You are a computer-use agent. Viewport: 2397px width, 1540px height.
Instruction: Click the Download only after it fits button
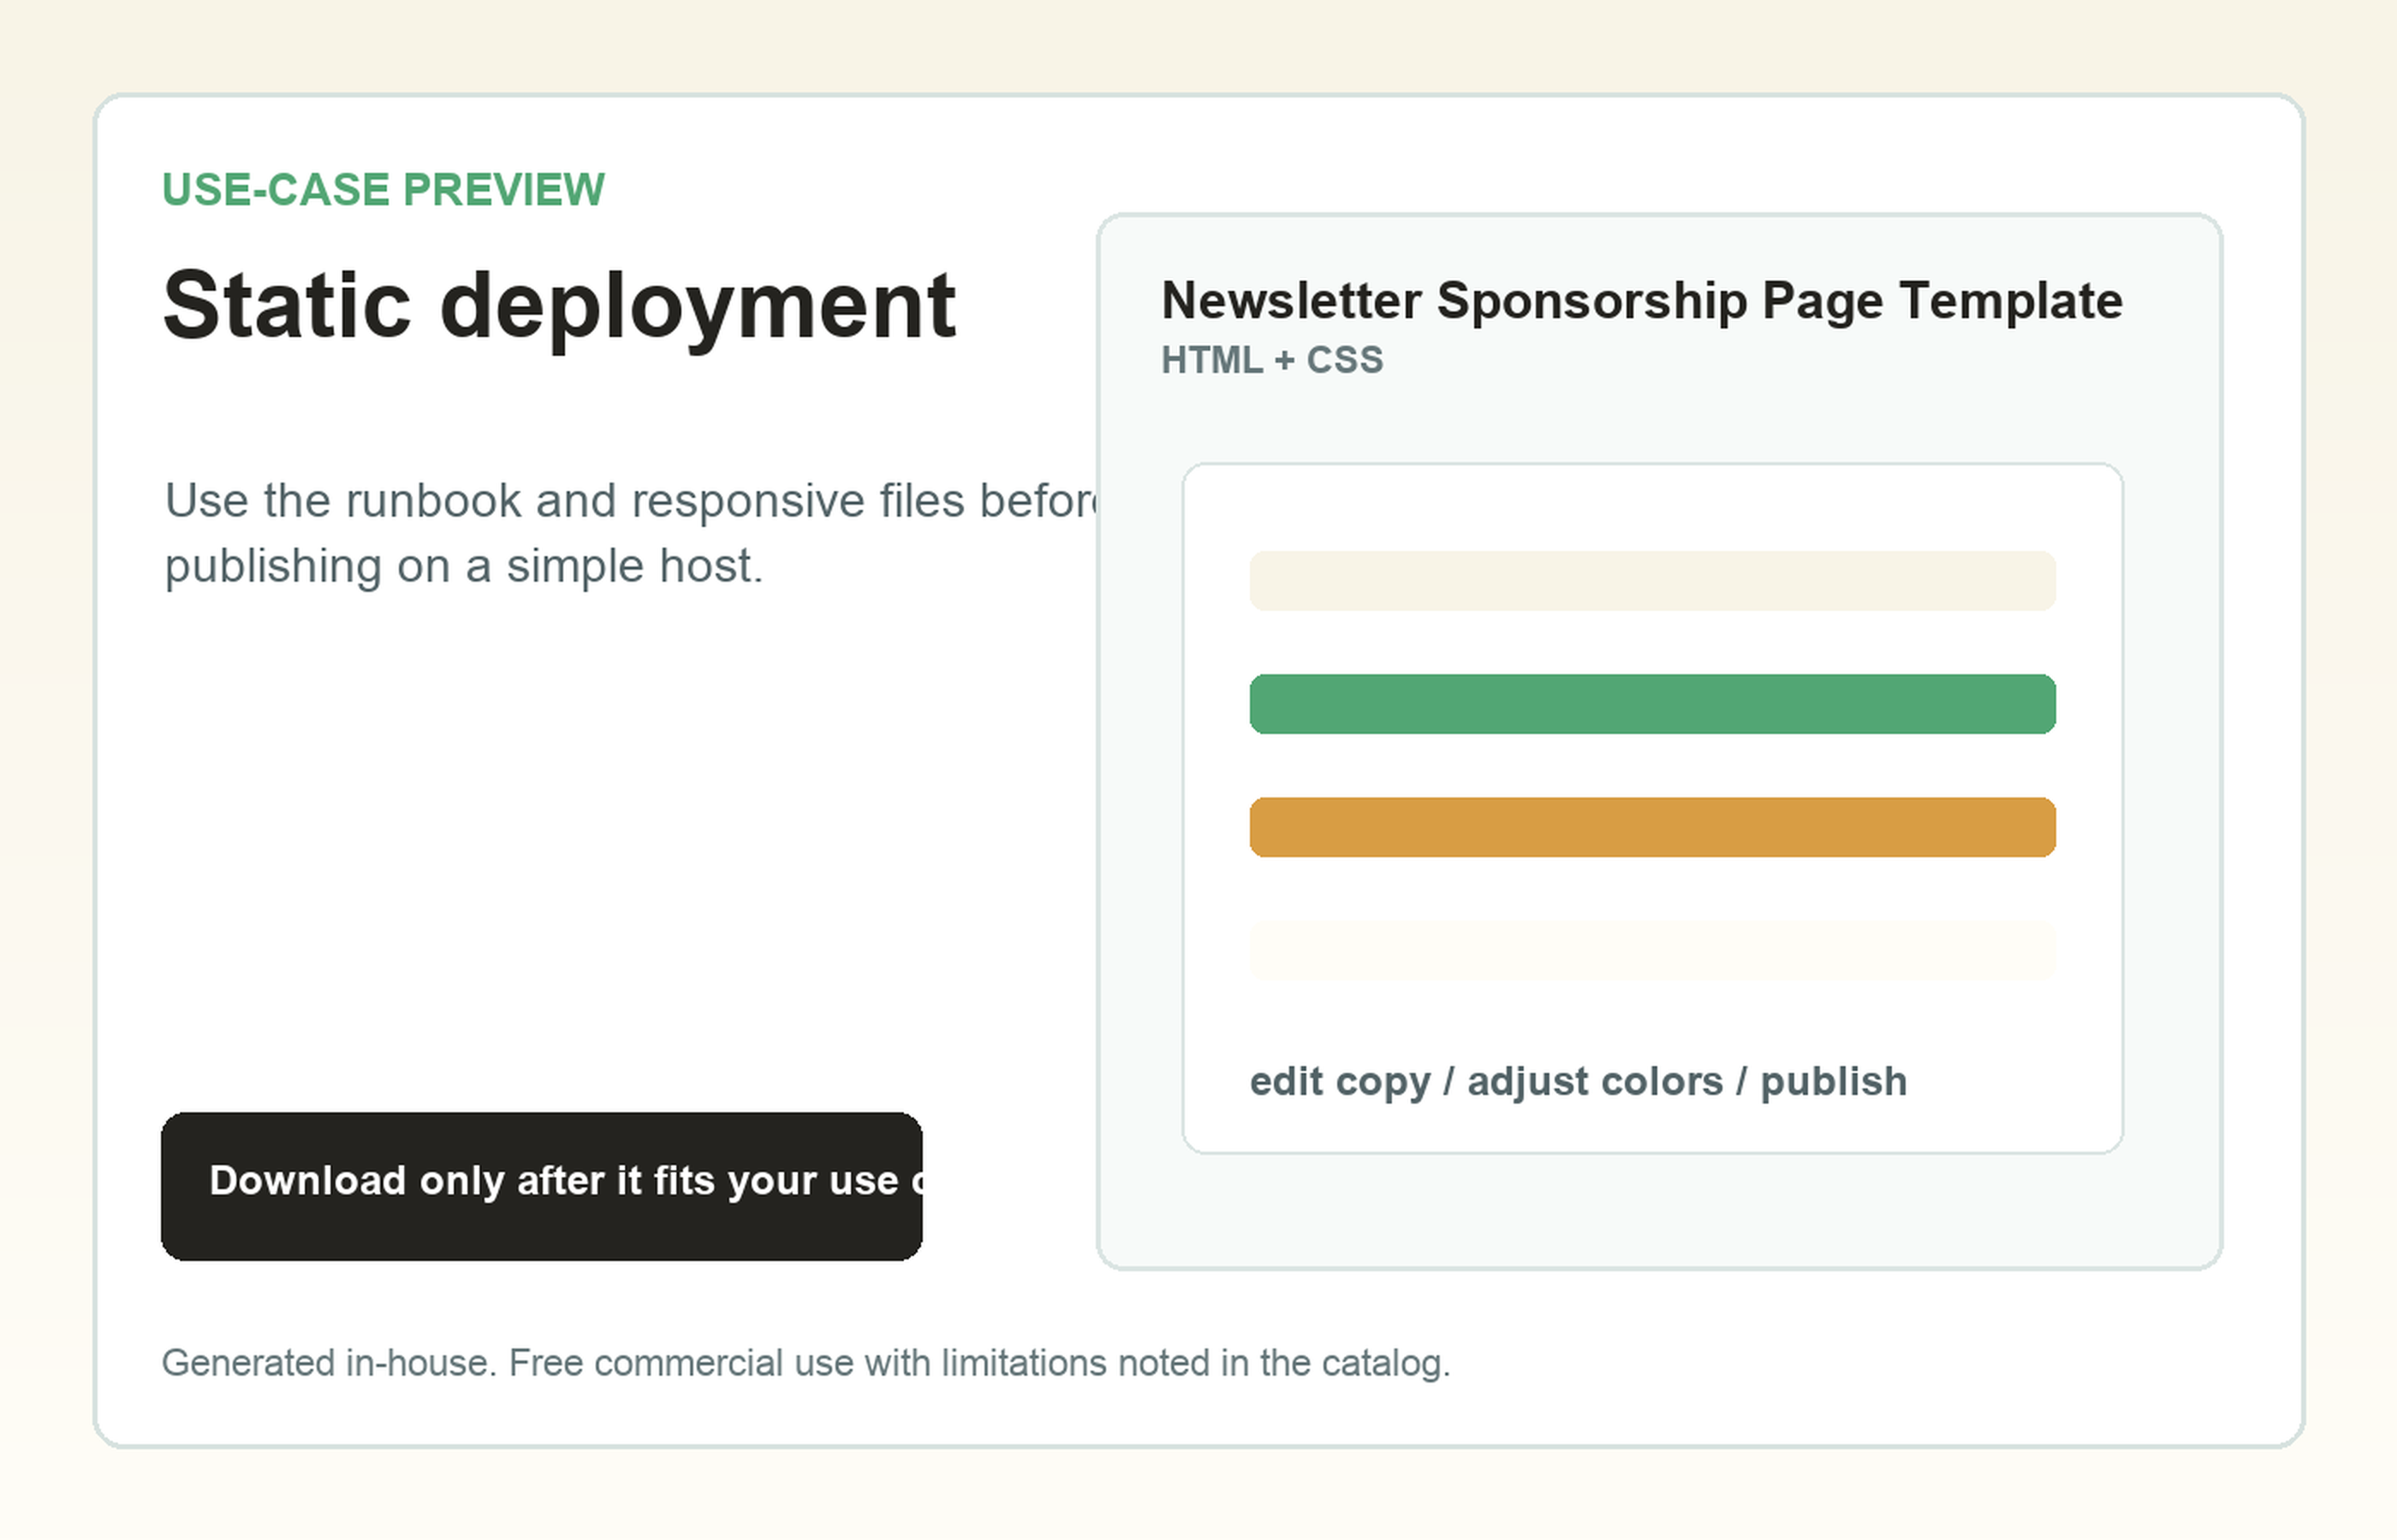click(541, 1186)
